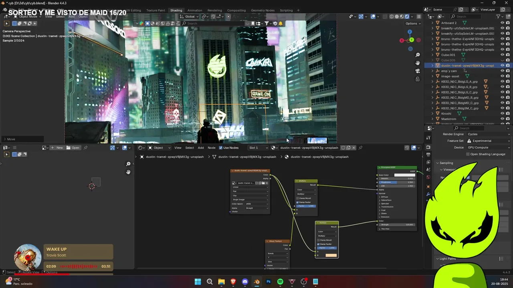Click node editor pan hand icon
The image size is (513, 288).
tap(128, 172)
